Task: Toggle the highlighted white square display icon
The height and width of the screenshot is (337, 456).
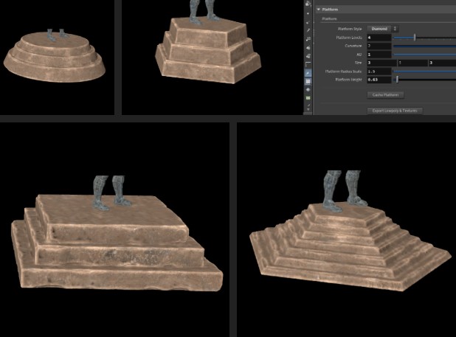Action: [308, 80]
